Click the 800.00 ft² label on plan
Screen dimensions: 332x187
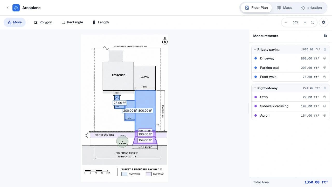145,111
